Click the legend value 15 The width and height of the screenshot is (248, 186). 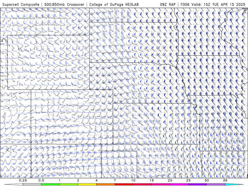pos(152,180)
